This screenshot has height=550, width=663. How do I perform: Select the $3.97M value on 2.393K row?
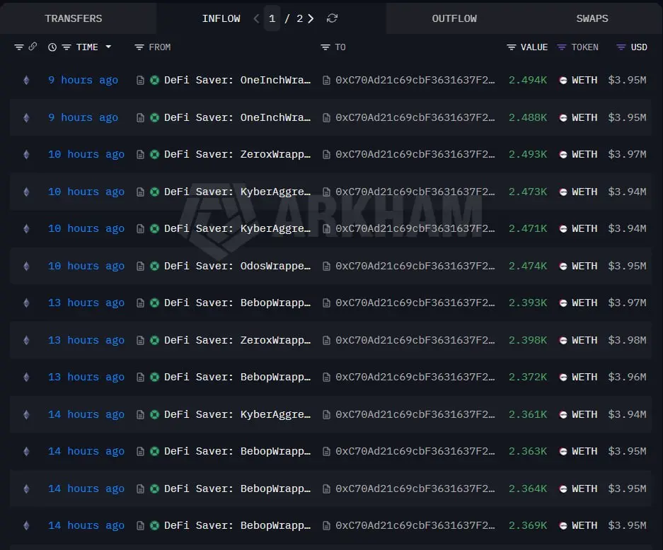click(x=627, y=303)
